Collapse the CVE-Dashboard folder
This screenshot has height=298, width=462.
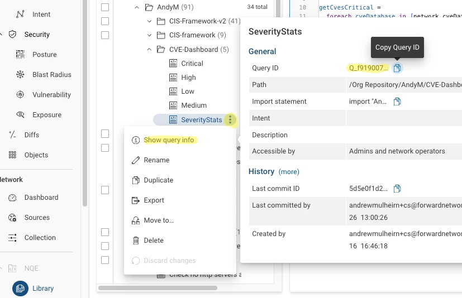pos(149,50)
